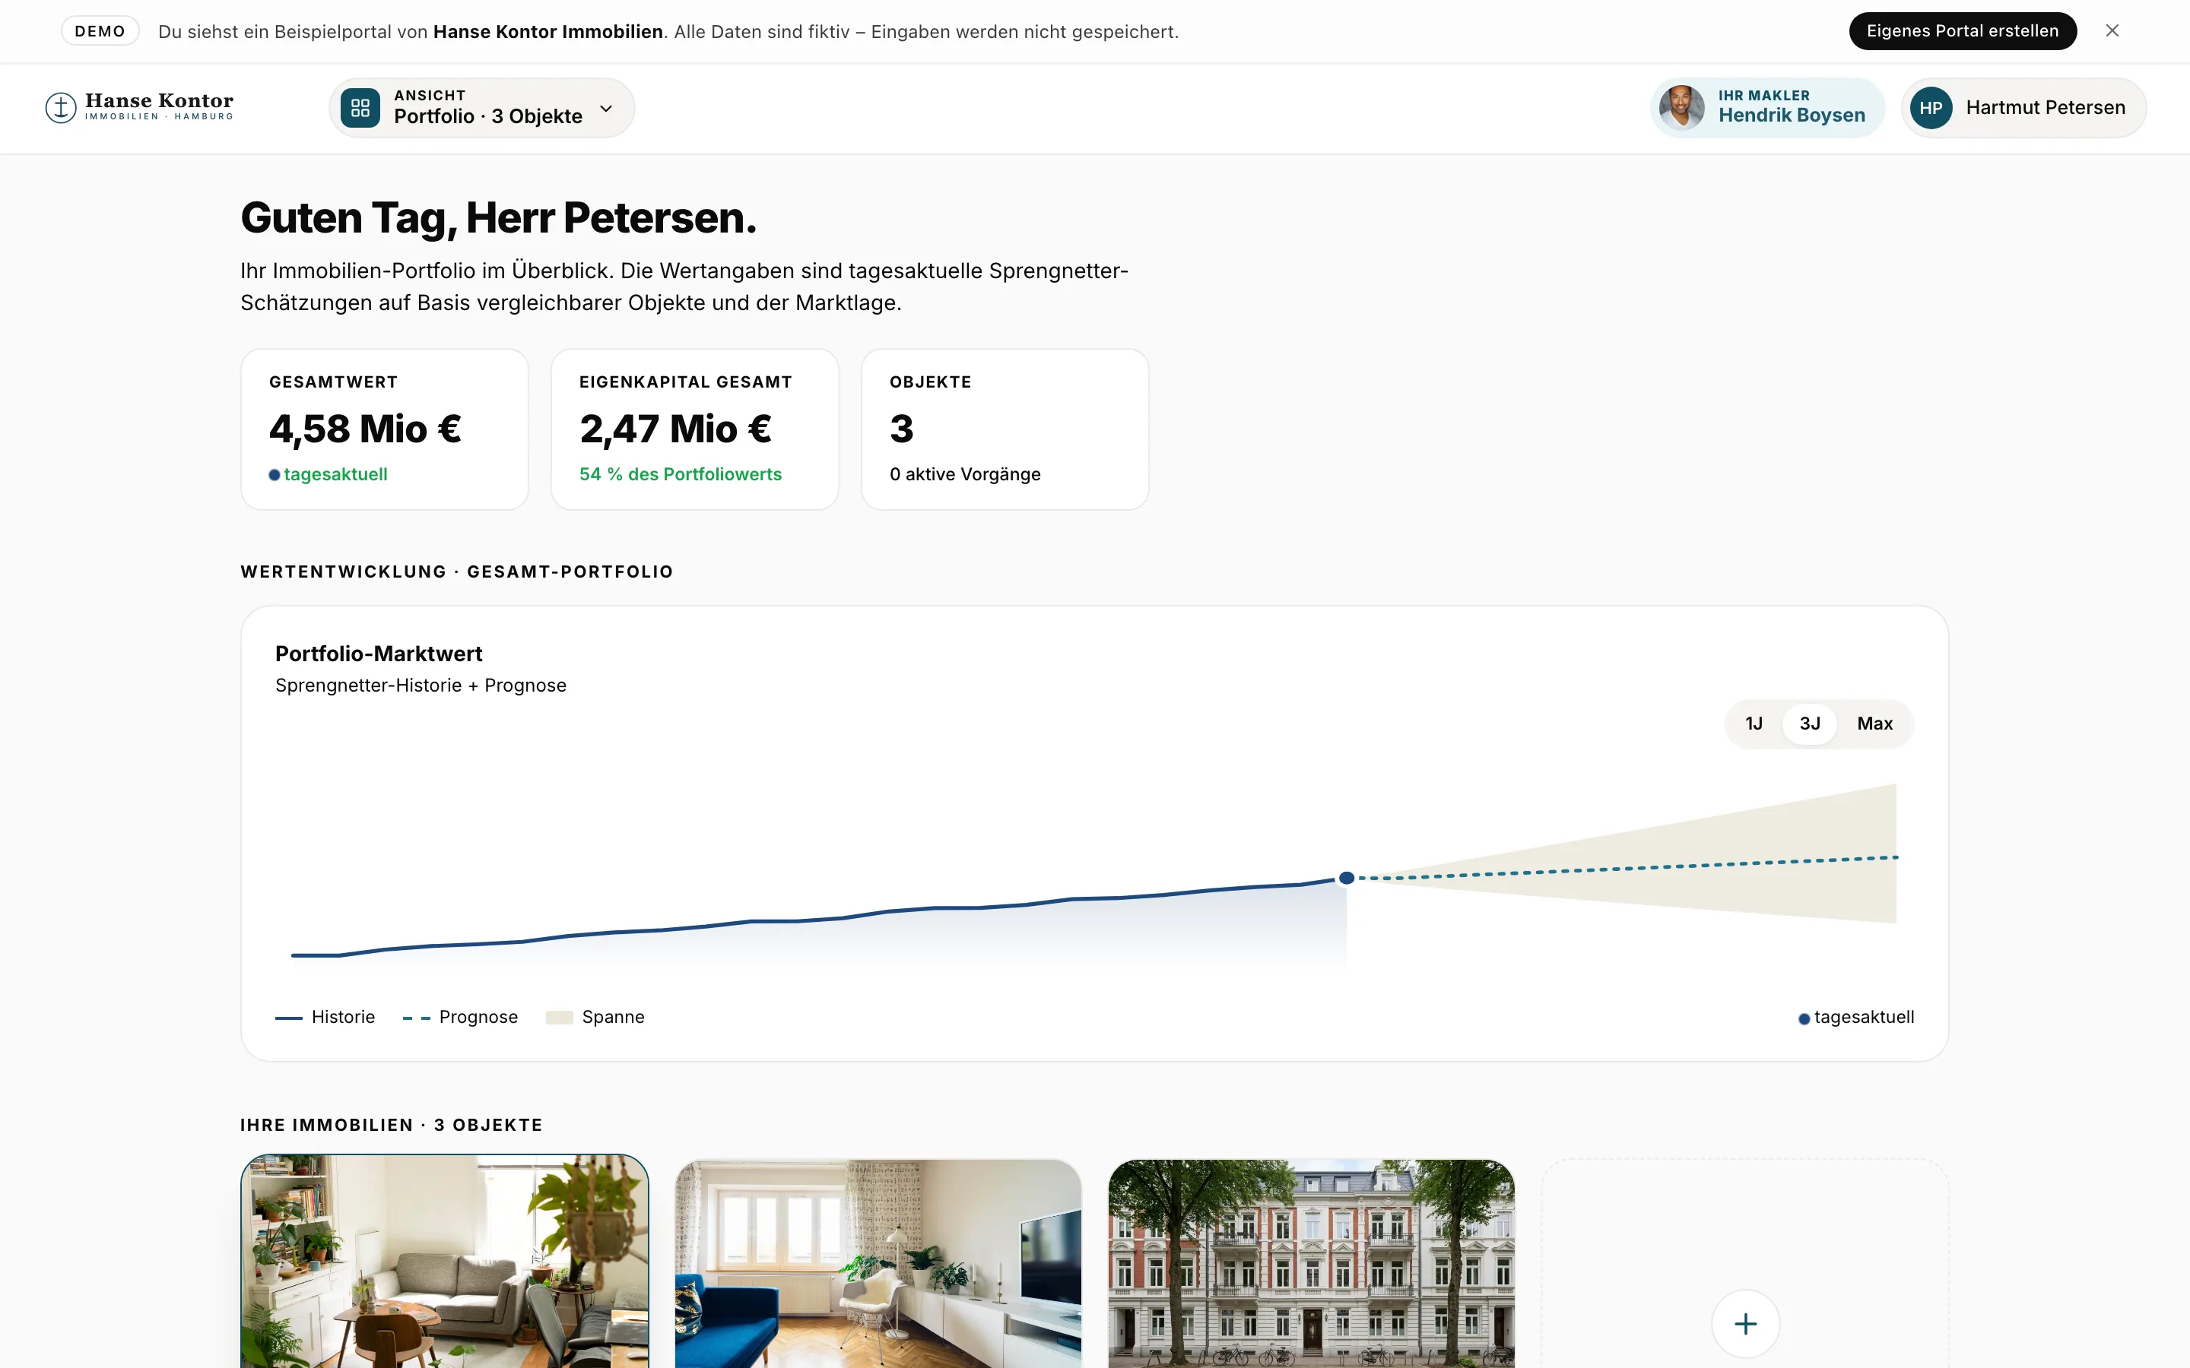Click the Objekte count card
Screen dimensions: 2190x1368
coord(1005,429)
